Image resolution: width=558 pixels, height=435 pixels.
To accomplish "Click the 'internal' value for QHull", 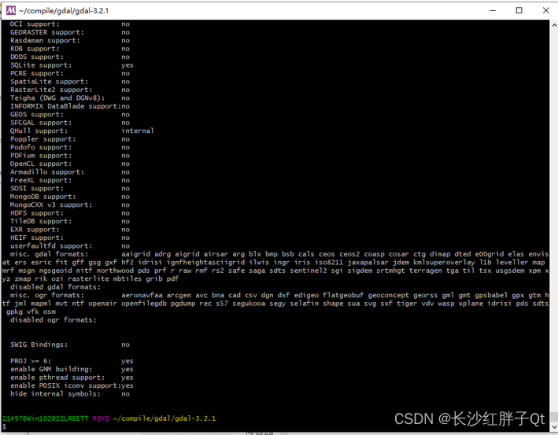I will click(x=138, y=131).
